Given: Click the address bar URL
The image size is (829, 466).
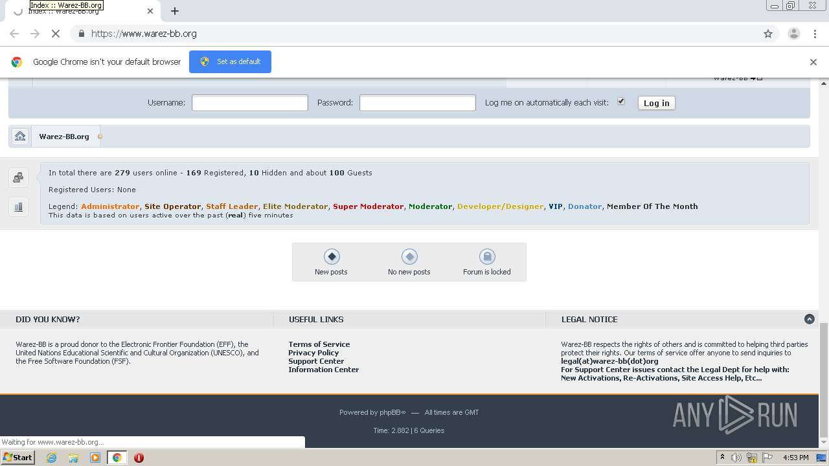Looking at the screenshot, I should click(144, 34).
